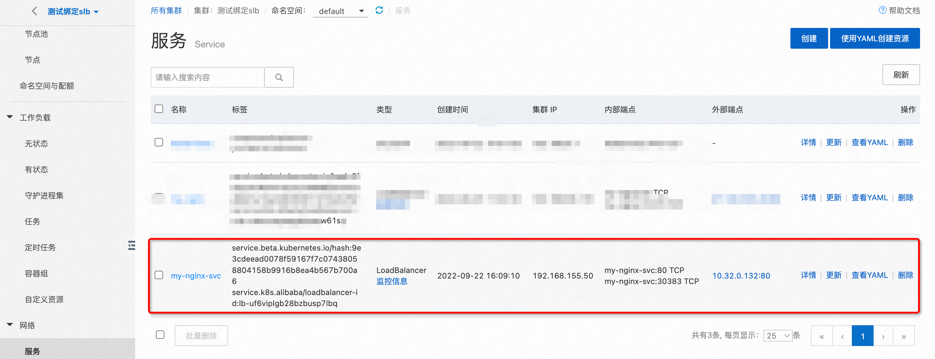This screenshot has width=935, height=359.
Task: Select page 1 in pagination
Action: point(863,336)
